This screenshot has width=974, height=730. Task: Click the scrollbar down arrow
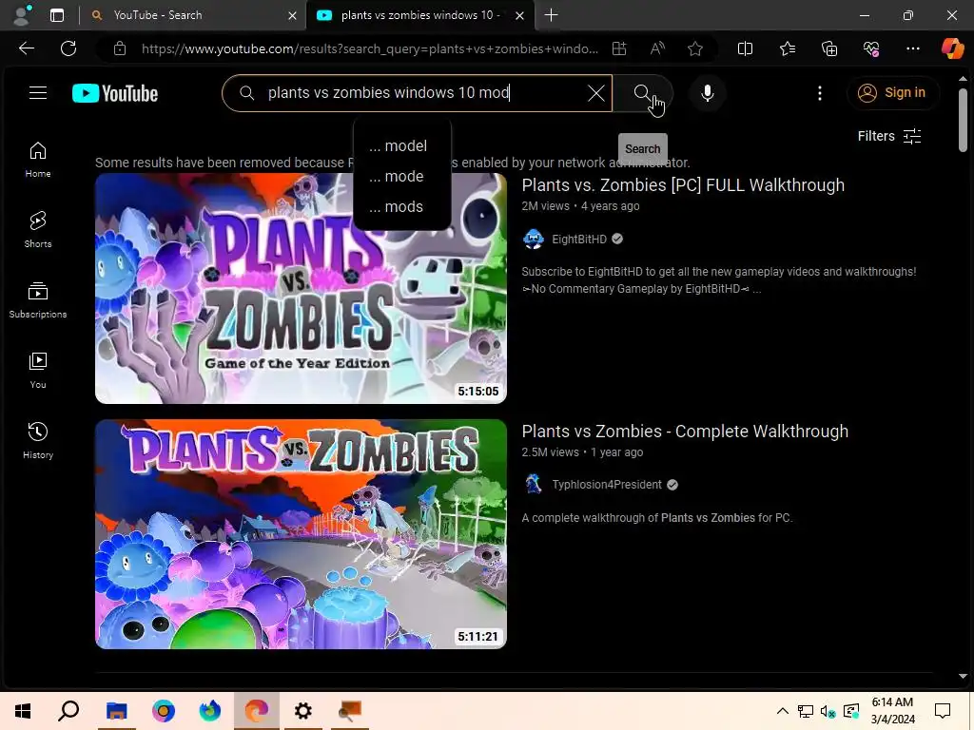point(963,677)
